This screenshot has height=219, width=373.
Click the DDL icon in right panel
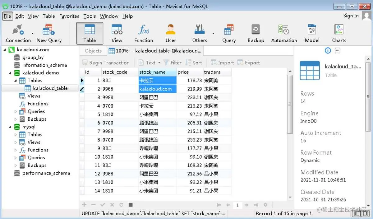pos(337,50)
